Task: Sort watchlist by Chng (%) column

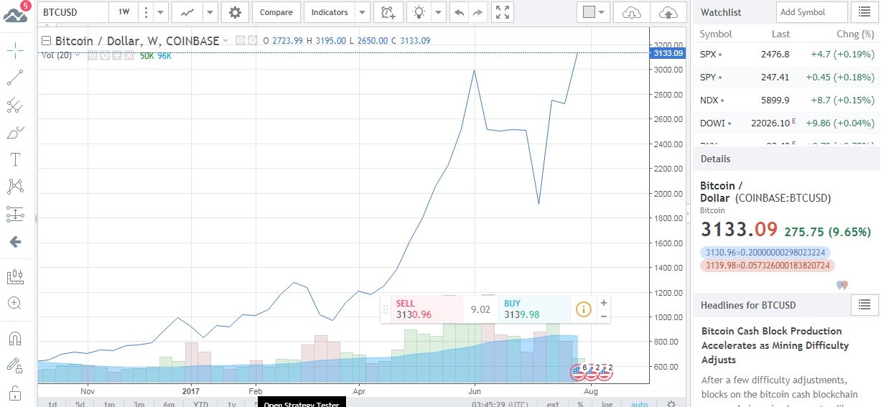Action: (x=857, y=34)
